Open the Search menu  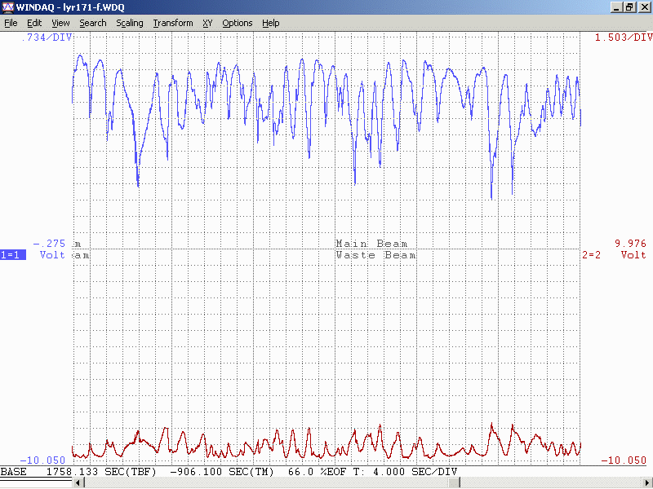coord(92,23)
